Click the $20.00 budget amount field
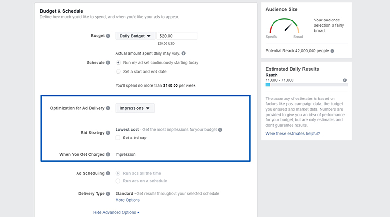Viewport: 390px width, 217px height. click(x=177, y=36)
